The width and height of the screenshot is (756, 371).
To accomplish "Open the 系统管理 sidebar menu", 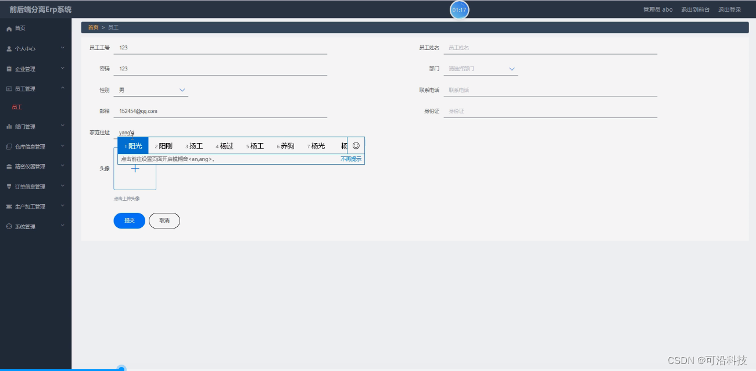I will pyautogui.click(x=35, y=226).
